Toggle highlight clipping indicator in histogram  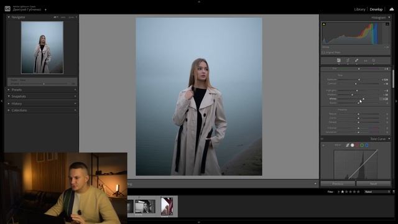point(387,24)
